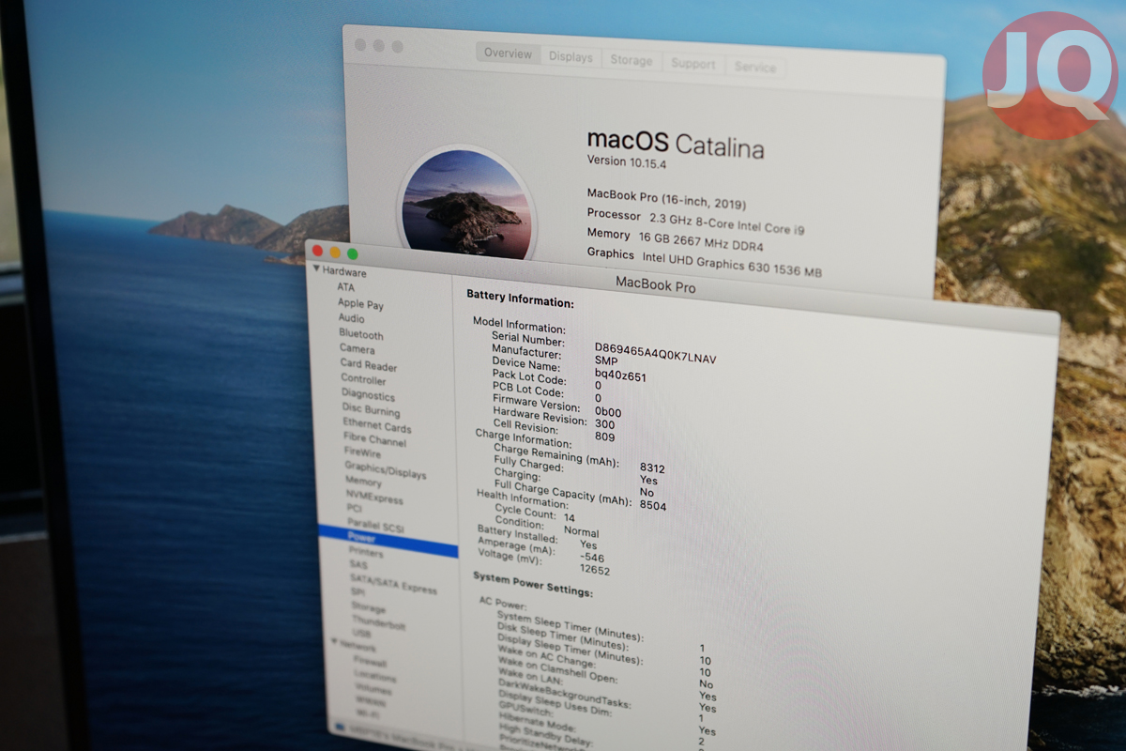Select FireWire in the Hardware list

[362, 452]
